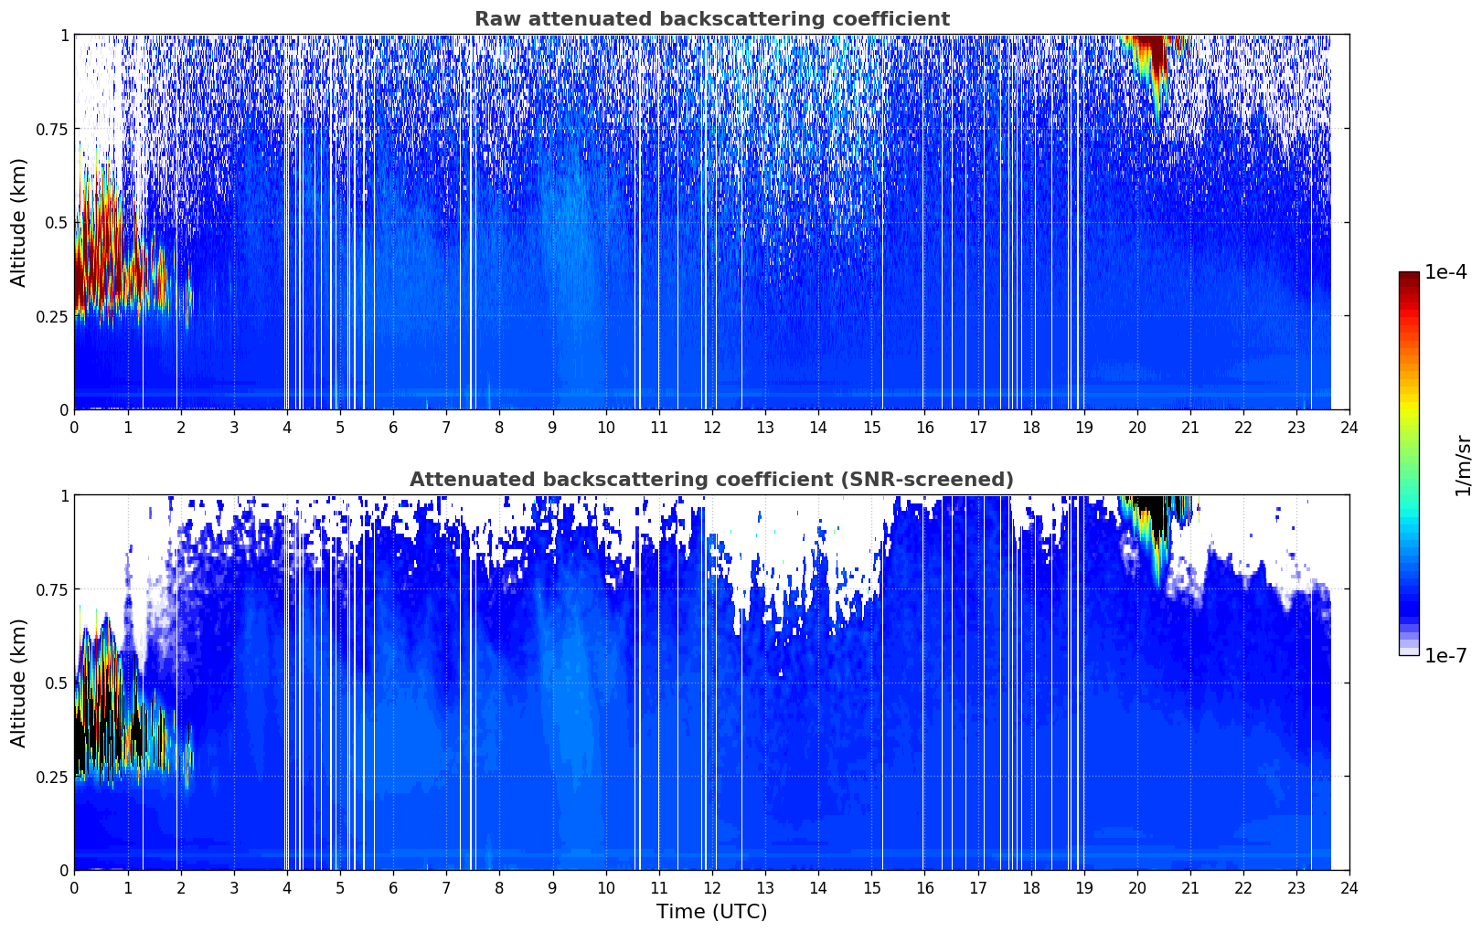
Task: Click the 0.75 altitude tick on top plot
Action: [x=51, y=129]
